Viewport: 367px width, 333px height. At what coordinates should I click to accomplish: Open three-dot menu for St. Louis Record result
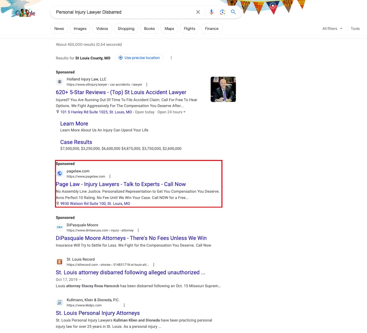[154, 265]
